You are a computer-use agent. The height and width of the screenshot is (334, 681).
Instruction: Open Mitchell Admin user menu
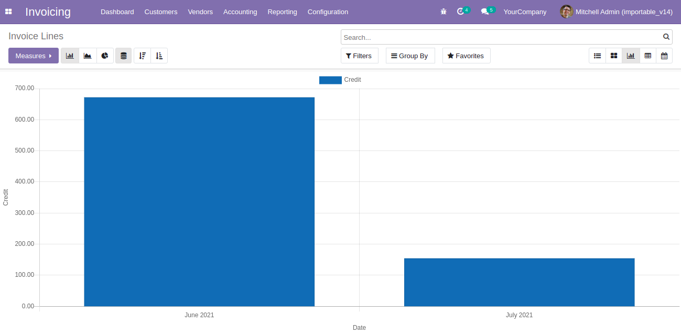coord(617,12)
